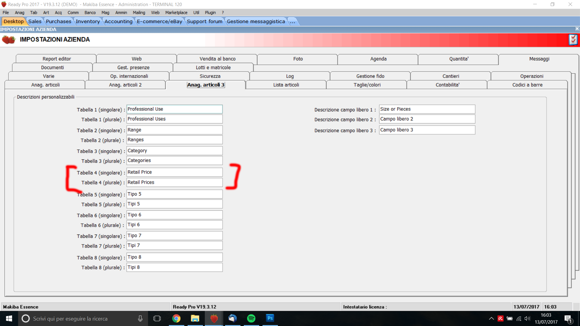Viewport: 580px width, 326px height.
Task: Open Windows Task View icon
Action: 157,318
